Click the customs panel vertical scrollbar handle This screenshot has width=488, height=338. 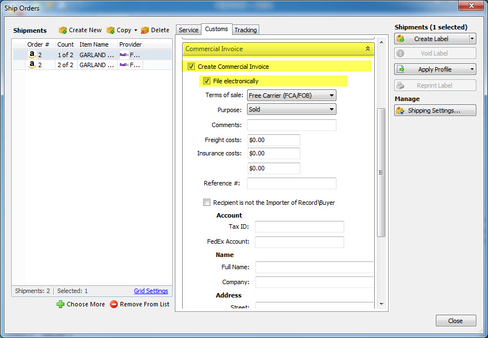pos(380,172)
